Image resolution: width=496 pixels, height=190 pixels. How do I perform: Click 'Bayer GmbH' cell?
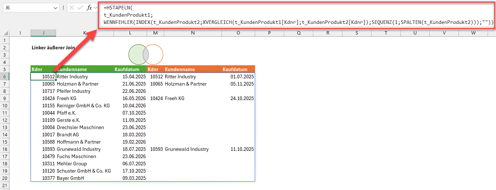(85, 178)
